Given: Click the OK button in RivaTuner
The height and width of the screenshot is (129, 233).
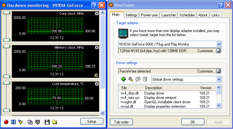Looking at the screenshot, I should 193,122.
